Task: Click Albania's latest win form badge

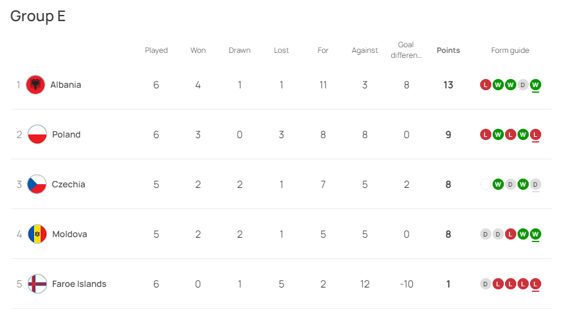Action: [536, 85]
